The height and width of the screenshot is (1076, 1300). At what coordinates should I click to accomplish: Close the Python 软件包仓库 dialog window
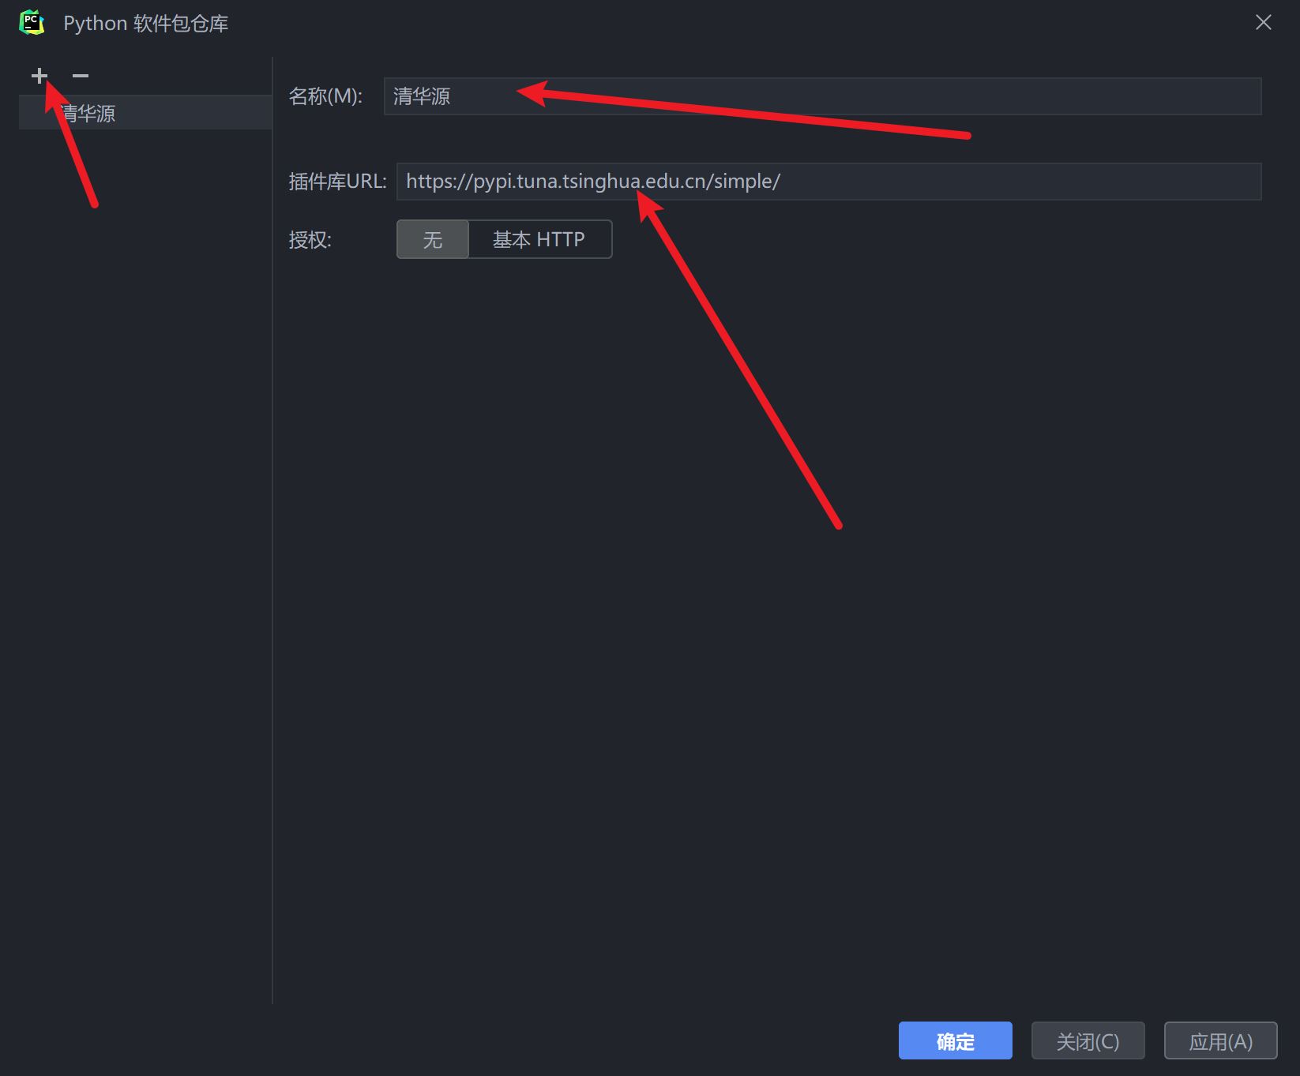[x=1264, y=23]
